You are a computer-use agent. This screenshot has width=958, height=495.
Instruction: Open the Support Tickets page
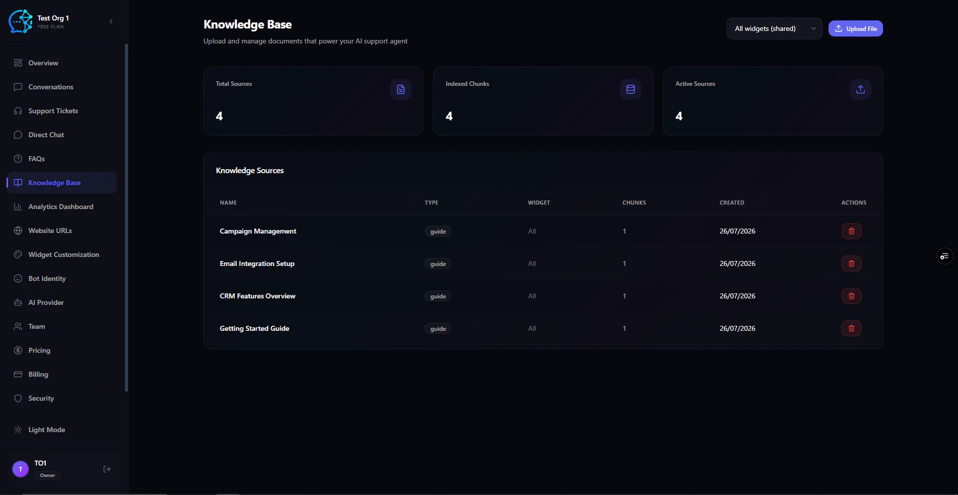(53, 111)
